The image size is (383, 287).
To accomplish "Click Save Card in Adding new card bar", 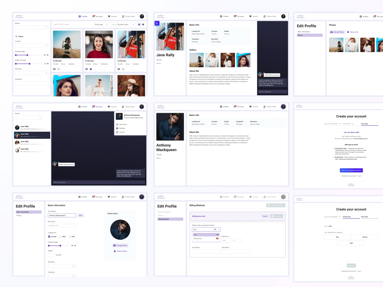I will click(277, 216).
